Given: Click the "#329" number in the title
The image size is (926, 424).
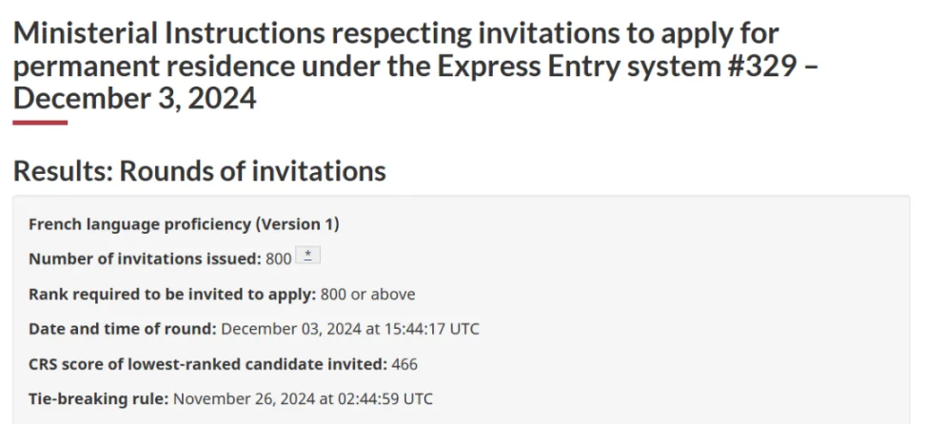Looking at the screenshot, I should point(759,66).
